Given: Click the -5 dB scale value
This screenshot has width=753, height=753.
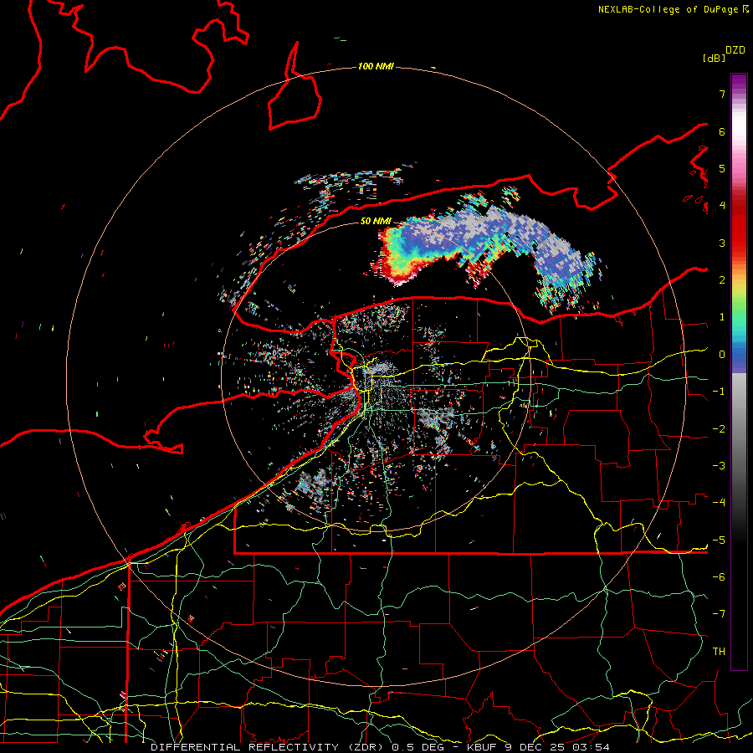Looking at the screenshot, I should [x=719, y=540].
